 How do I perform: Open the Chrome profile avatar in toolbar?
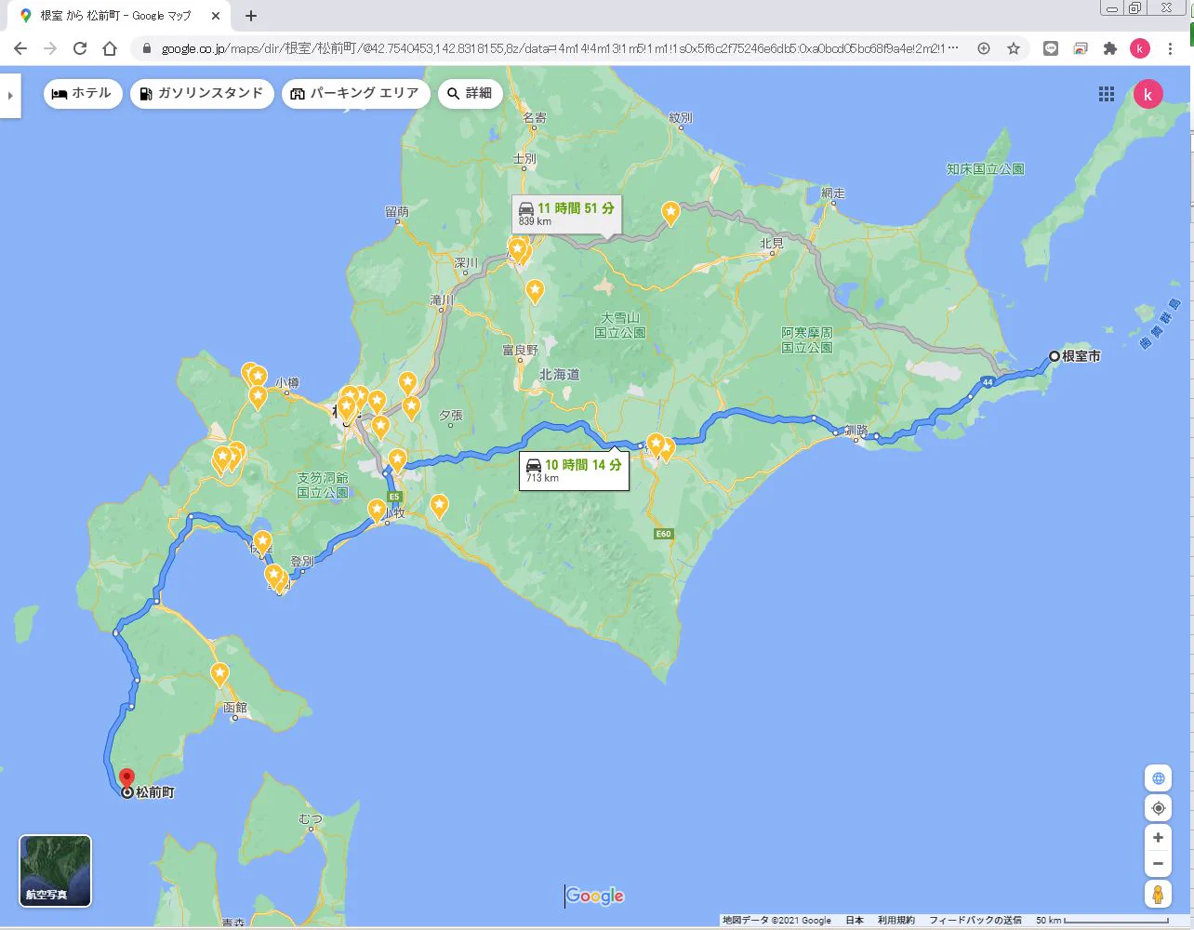[x=1140, y=48]
